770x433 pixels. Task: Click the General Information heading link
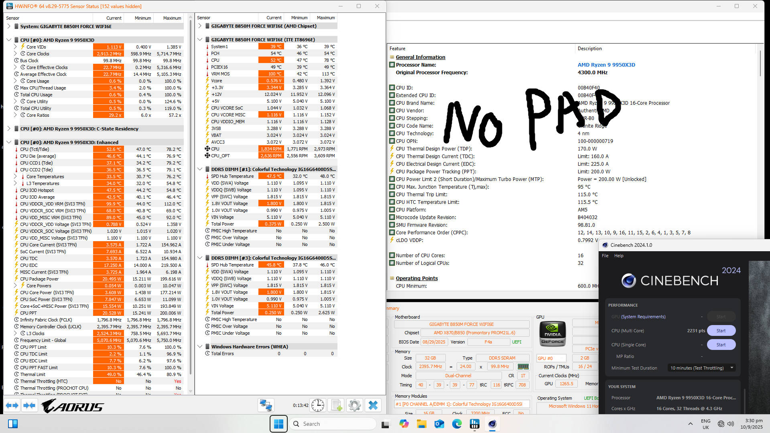[421, 57]
